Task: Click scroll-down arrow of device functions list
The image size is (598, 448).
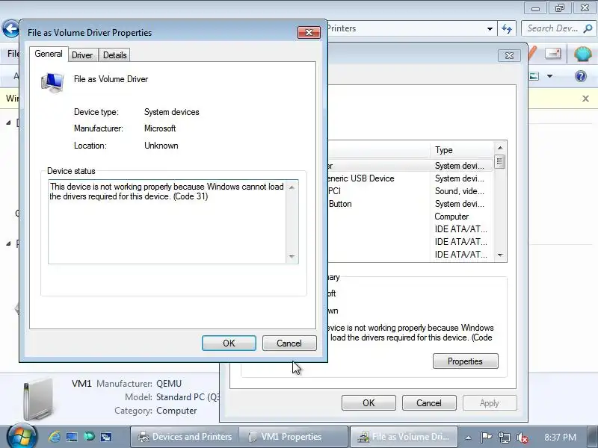Action: (500, 255)
